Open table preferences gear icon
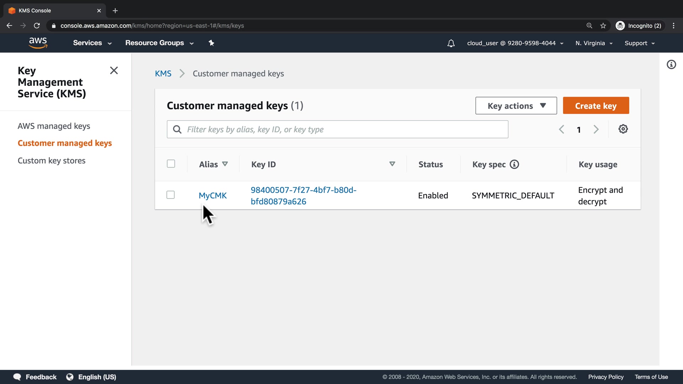The image size is (683, 384). click(623, 129)
